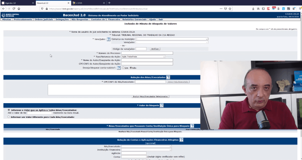Open the Ordens judiciais menu
Image resolution: width=302 pixels, height=160 pixels.
click(44, 19)
